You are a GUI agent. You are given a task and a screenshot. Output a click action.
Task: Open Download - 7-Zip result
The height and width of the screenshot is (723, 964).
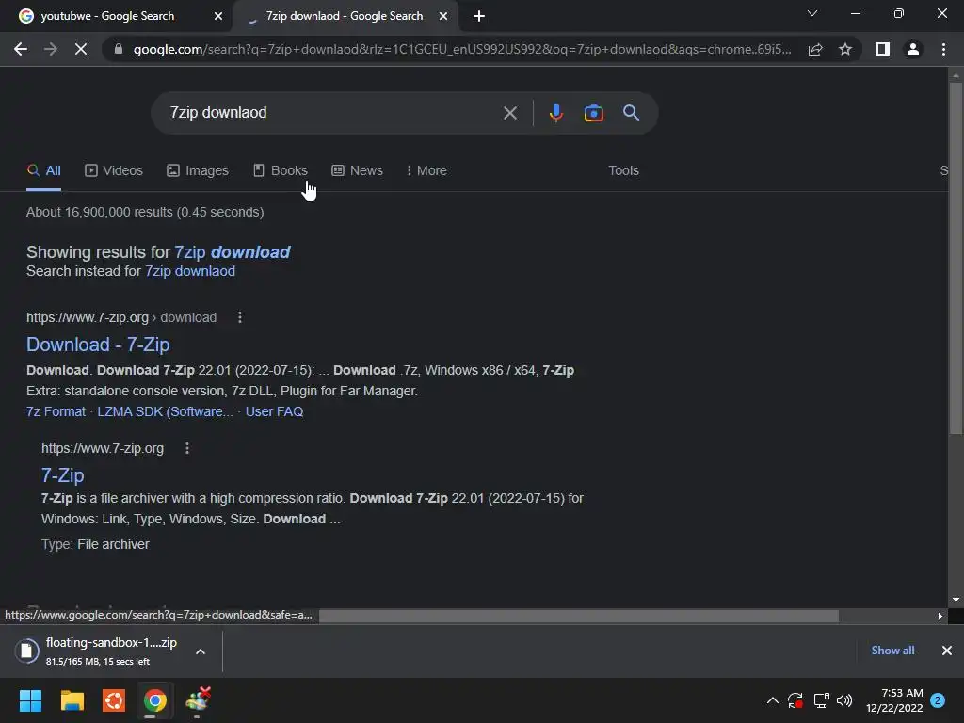[x=98, y=345]
